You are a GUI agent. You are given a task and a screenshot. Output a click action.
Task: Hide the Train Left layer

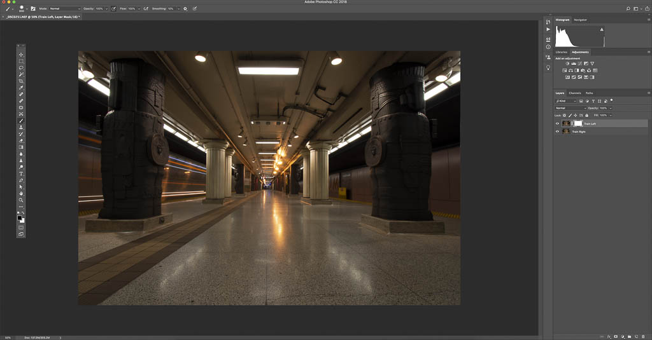(558, 123)
